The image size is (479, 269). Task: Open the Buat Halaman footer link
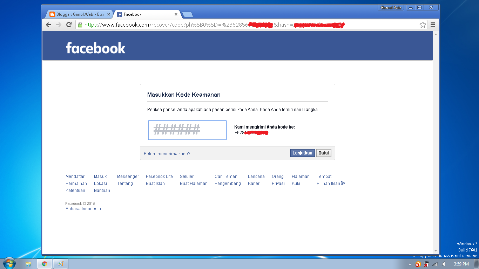[194, 184]
